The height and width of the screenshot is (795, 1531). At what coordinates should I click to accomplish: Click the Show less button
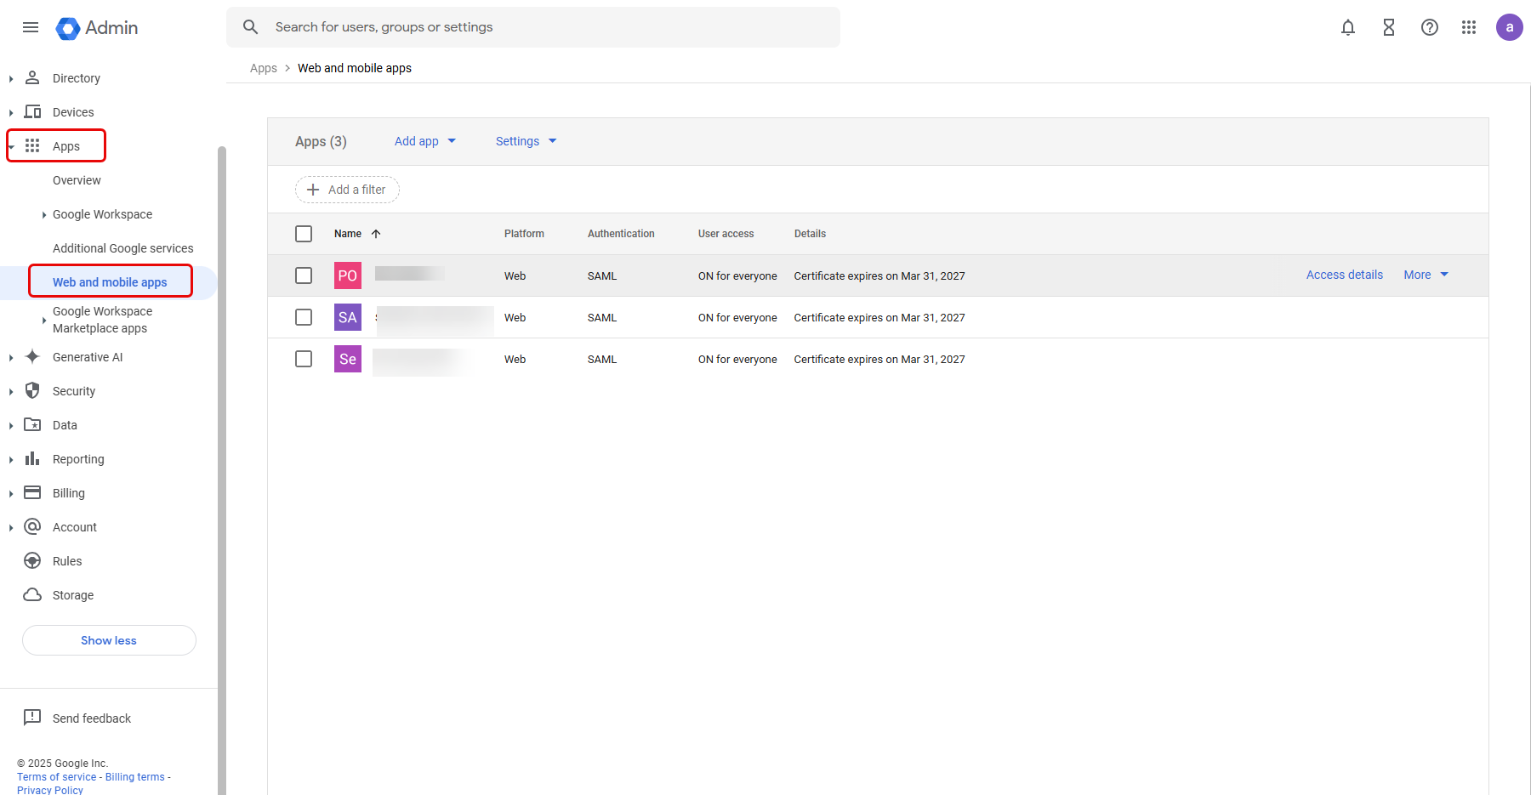[x=109, y=640]
